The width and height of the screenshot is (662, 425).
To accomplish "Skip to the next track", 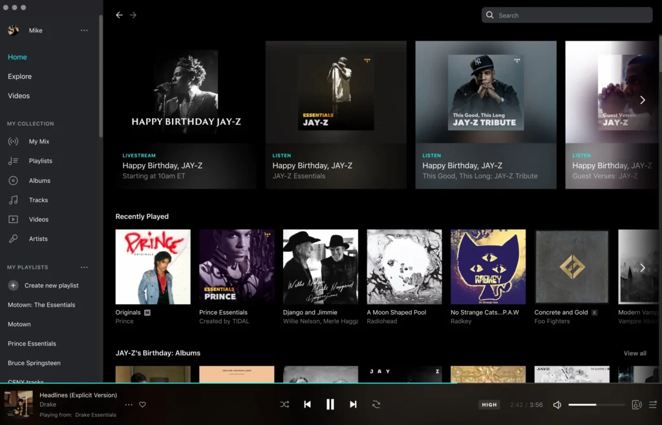I will [x=353, y=404].
